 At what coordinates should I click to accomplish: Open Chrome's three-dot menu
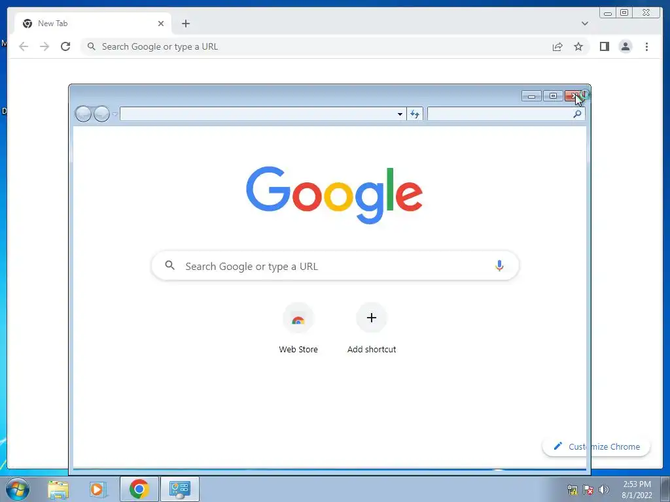point(646,46)
